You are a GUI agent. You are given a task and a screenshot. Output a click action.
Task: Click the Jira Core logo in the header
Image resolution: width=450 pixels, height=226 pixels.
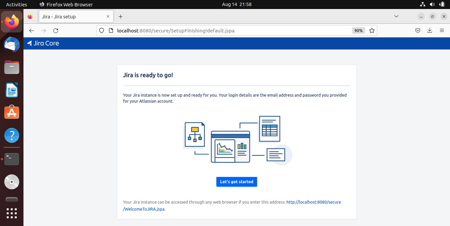click(43, 43)
